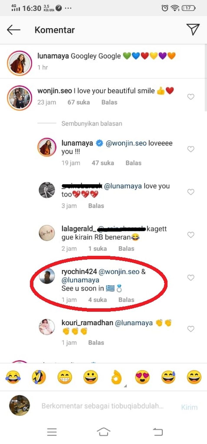Open wonjin.seo's profile picture
Screen dimensions: 207x444
coord(20,97)
